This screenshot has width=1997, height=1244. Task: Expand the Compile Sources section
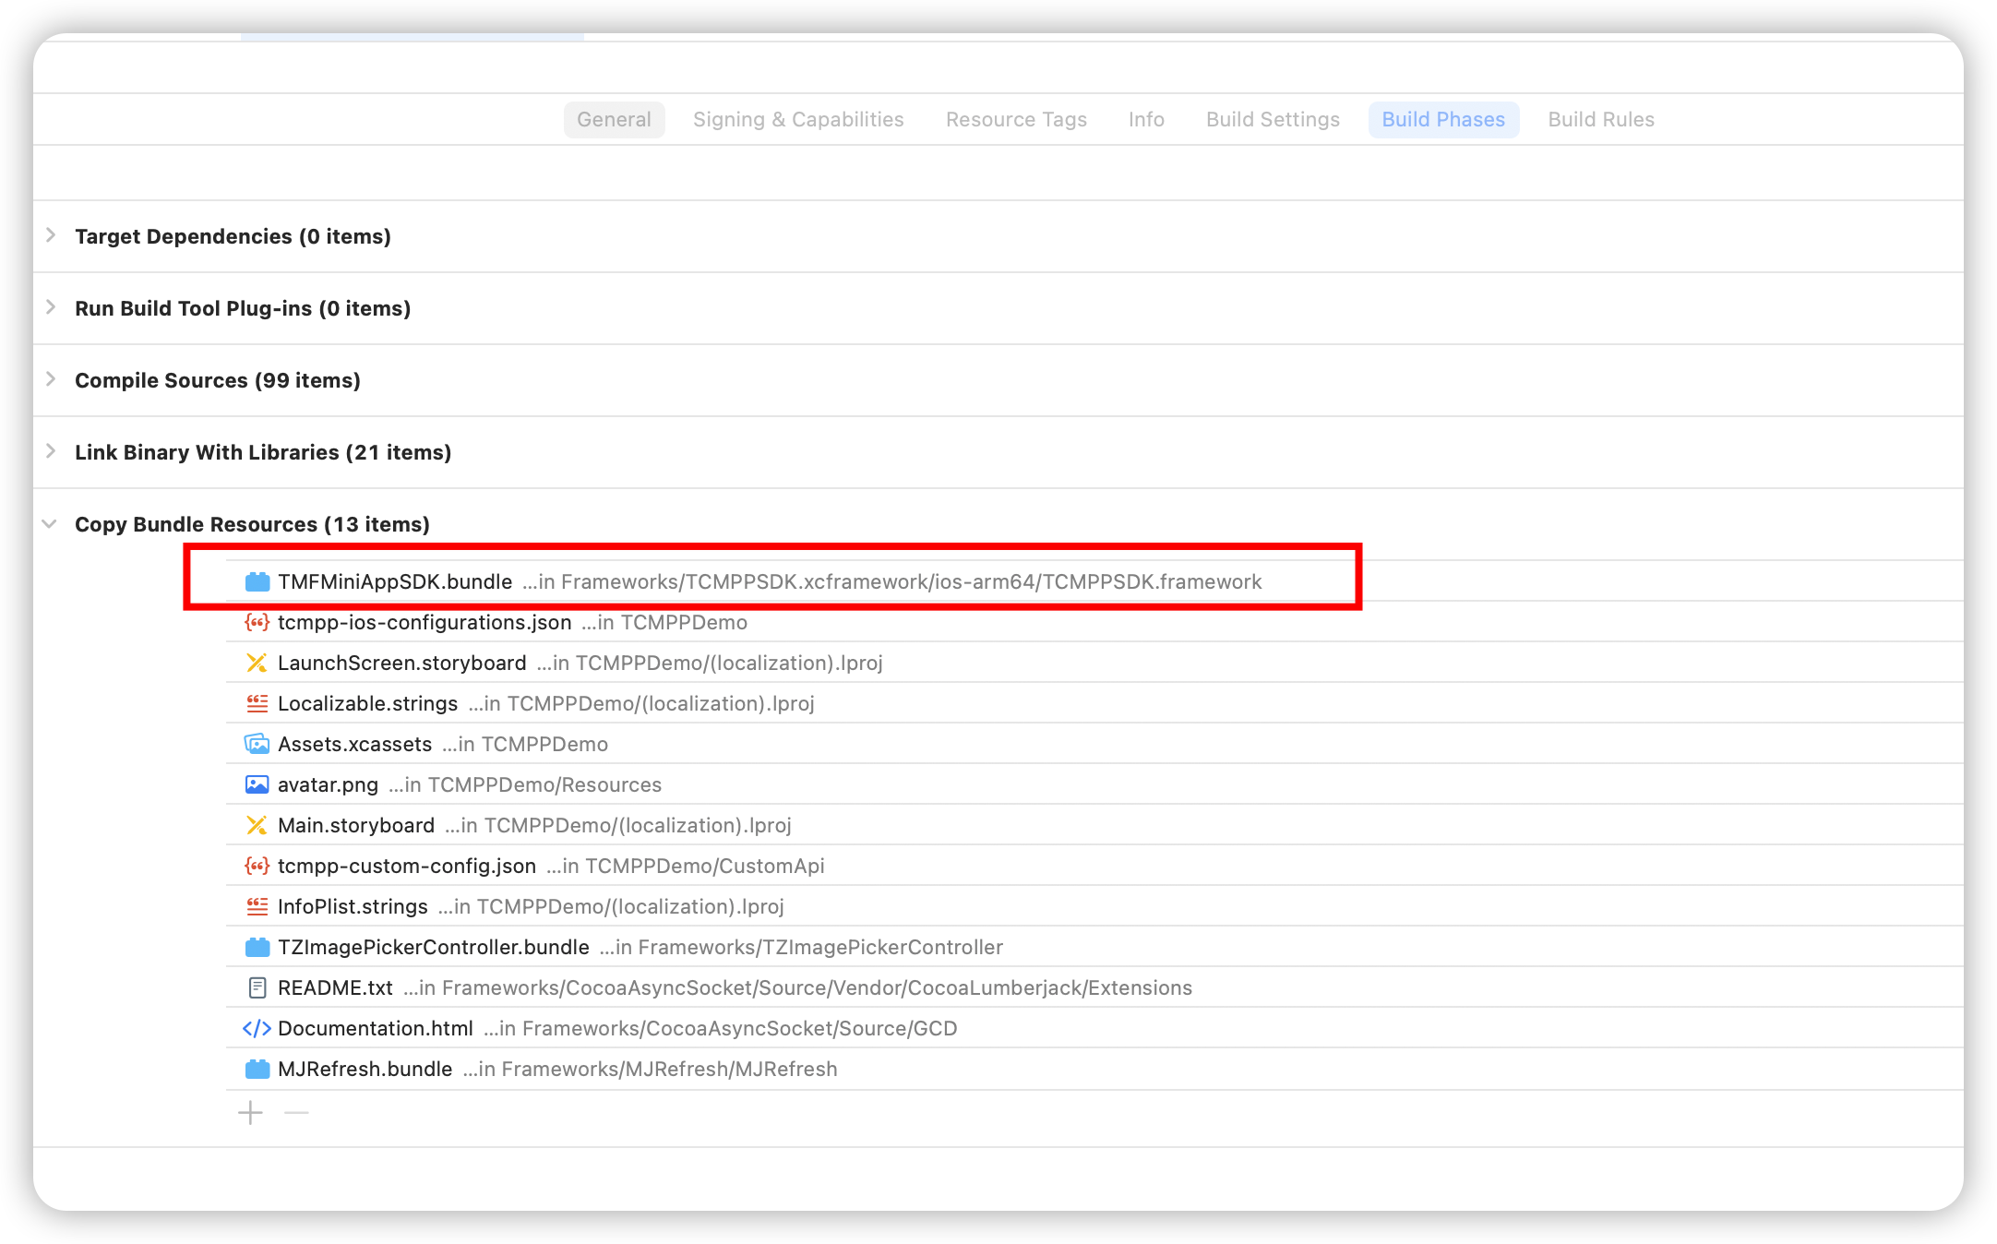click(x=51, y=380)
